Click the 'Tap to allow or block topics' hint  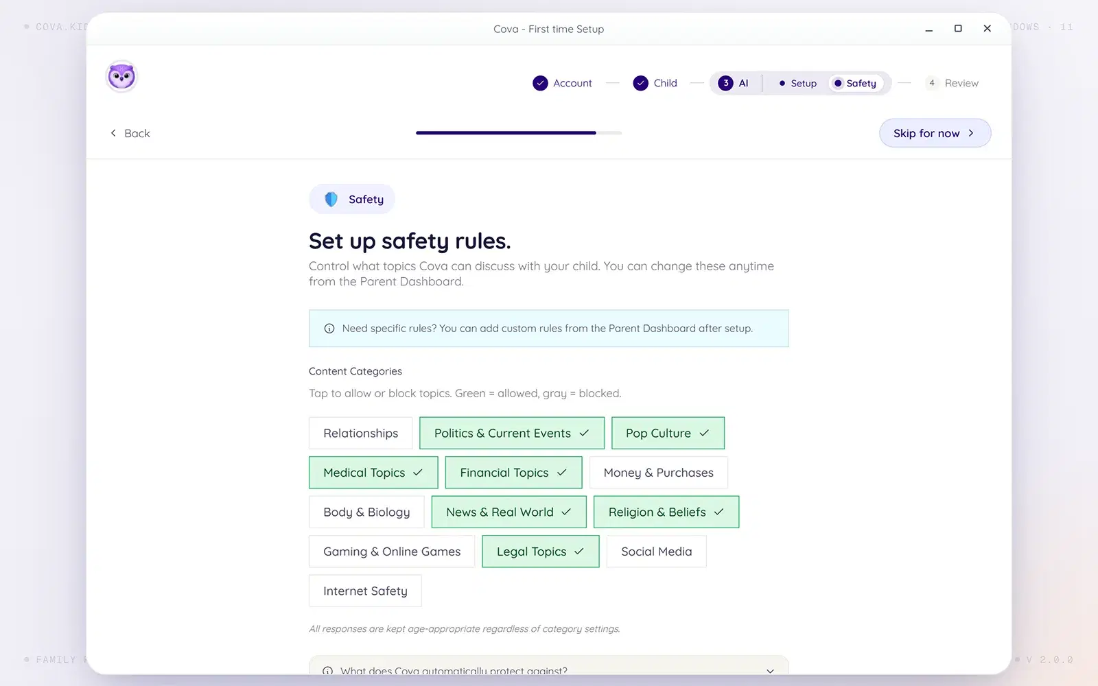[465, 393]
